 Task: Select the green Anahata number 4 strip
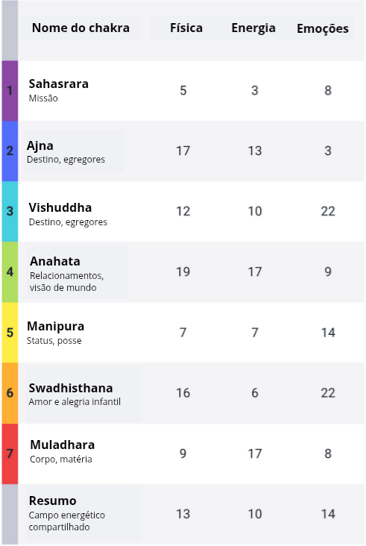(10, 272)
